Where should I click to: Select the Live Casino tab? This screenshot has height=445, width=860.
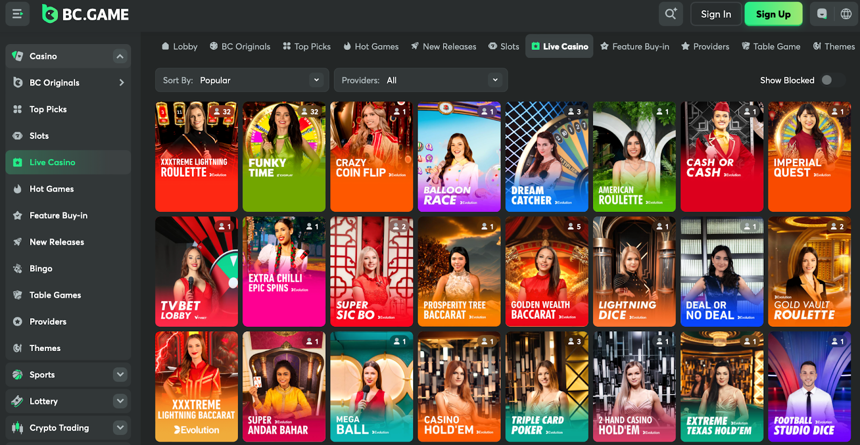click(560, 46)
